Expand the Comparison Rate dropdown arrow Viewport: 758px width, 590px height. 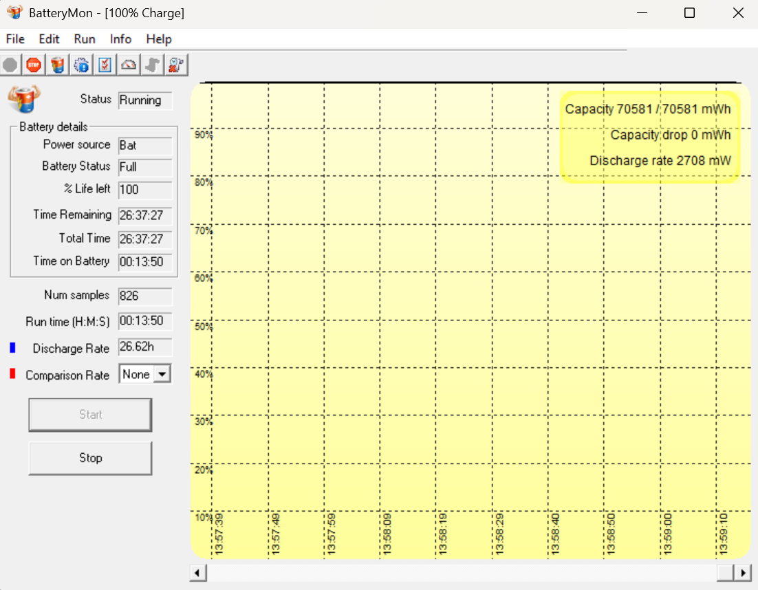point(162,375)
